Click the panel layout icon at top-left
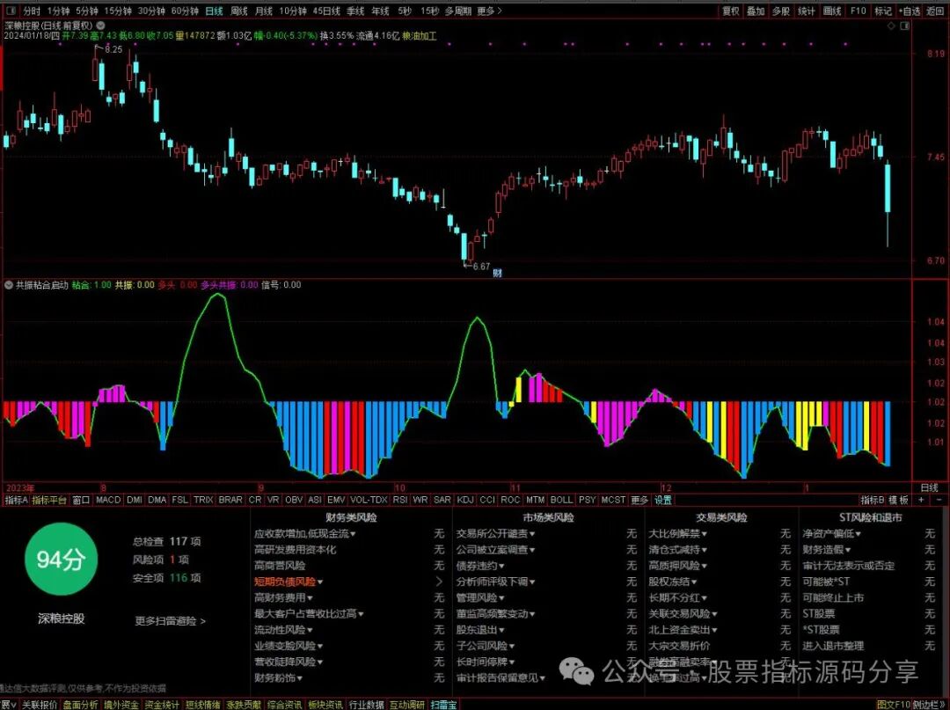 pos(11,11)
